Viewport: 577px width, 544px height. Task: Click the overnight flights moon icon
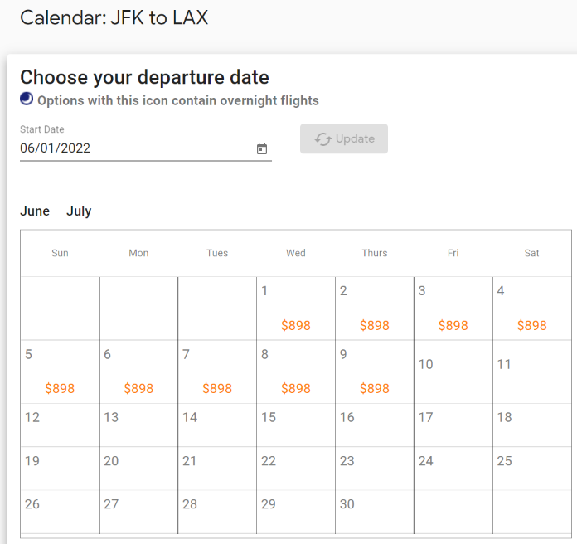(x=27, y=99)
